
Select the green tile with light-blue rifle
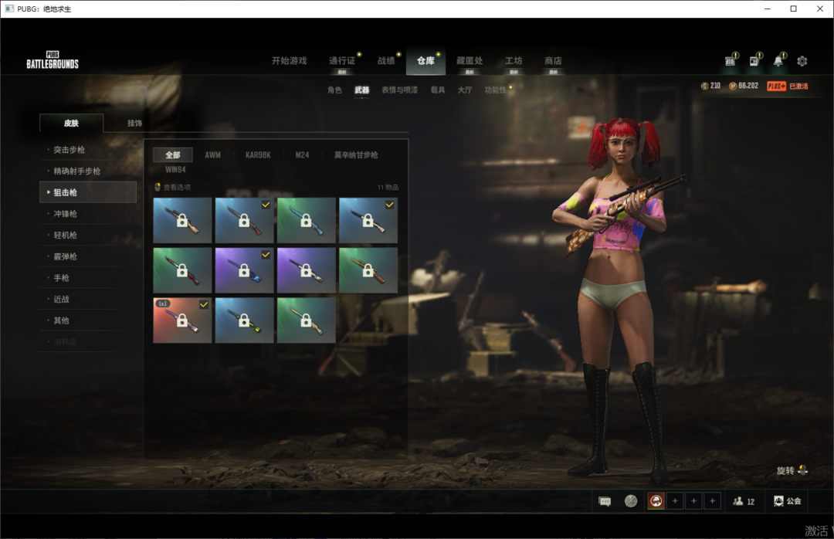pyautogui.click(x=307, y=220)
